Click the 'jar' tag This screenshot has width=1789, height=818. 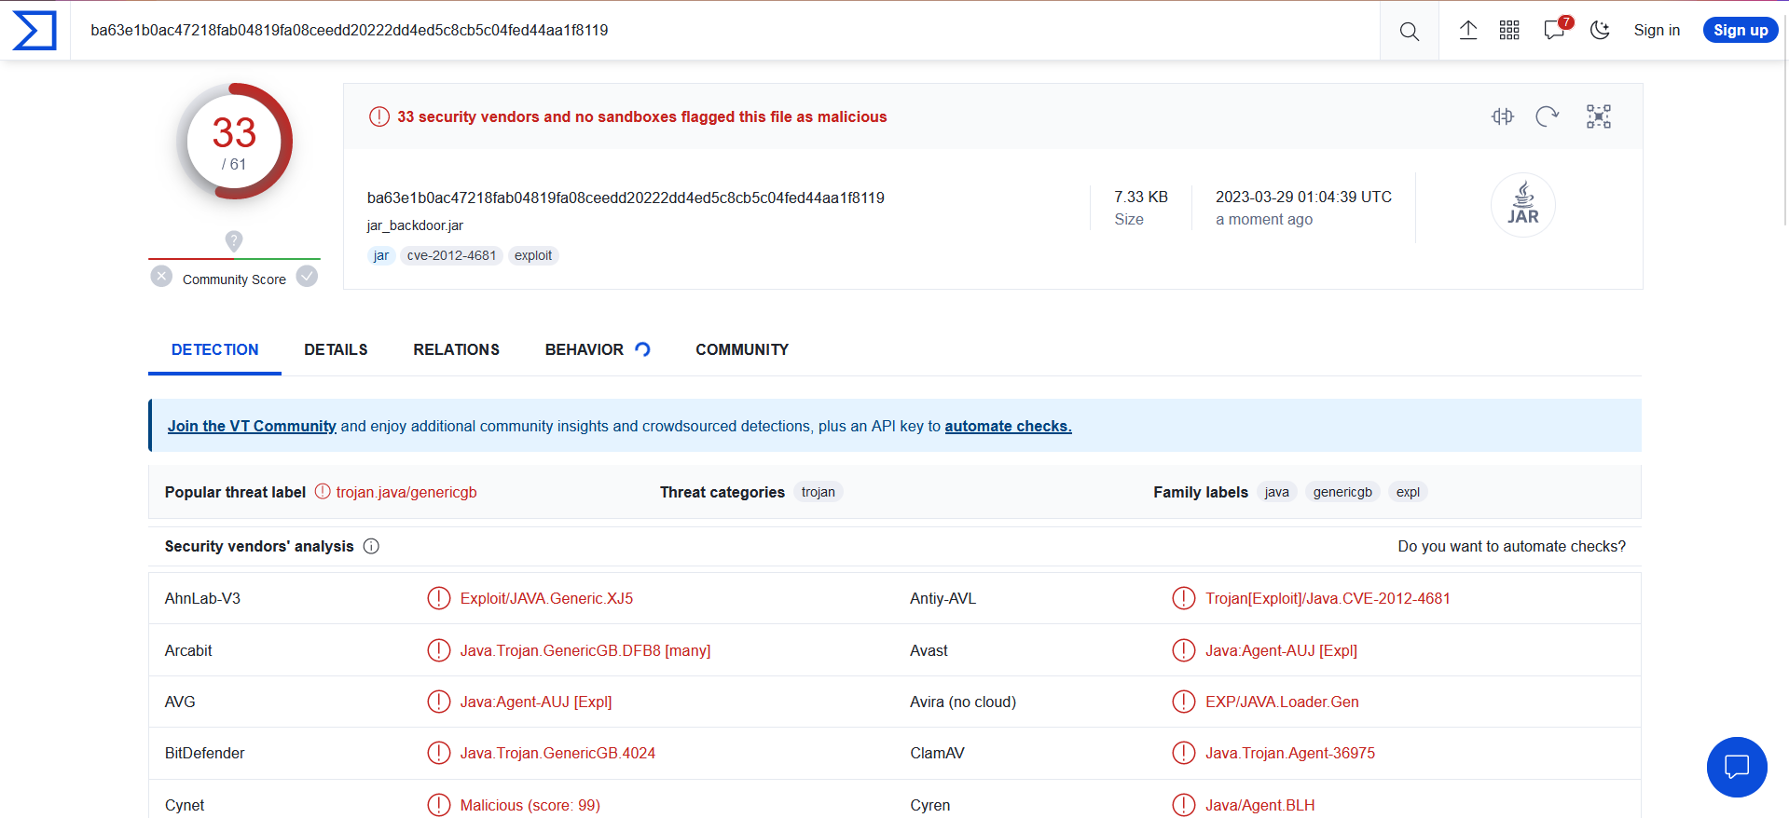[381, 255]
